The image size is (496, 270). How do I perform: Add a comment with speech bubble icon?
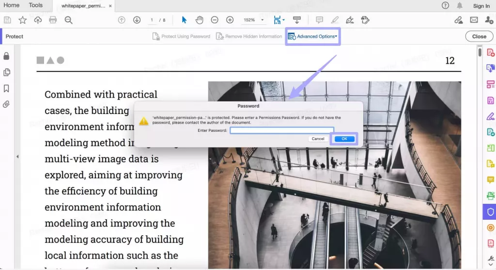319,20
